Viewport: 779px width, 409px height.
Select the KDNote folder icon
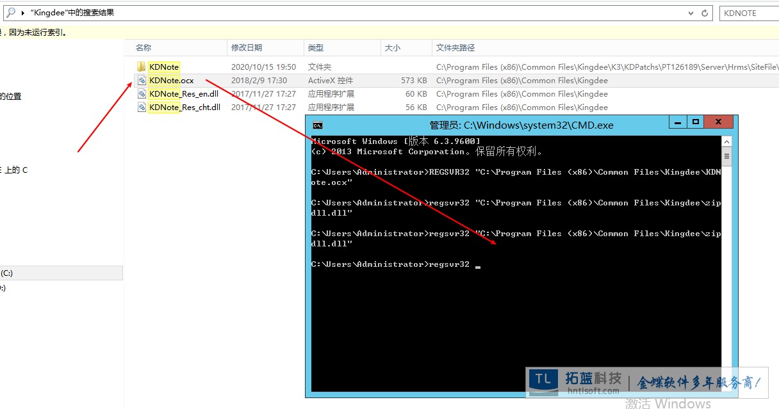point(142,67)
